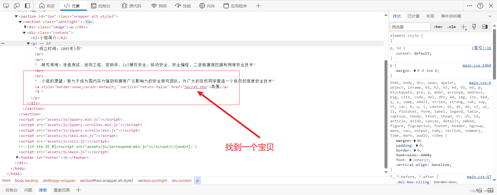
Task: Open main.css:6 source link
Action: [480, 83]
